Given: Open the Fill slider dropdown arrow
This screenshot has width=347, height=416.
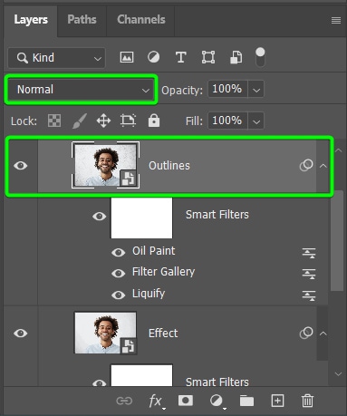Looking at the screenshot, I should 256,121.
